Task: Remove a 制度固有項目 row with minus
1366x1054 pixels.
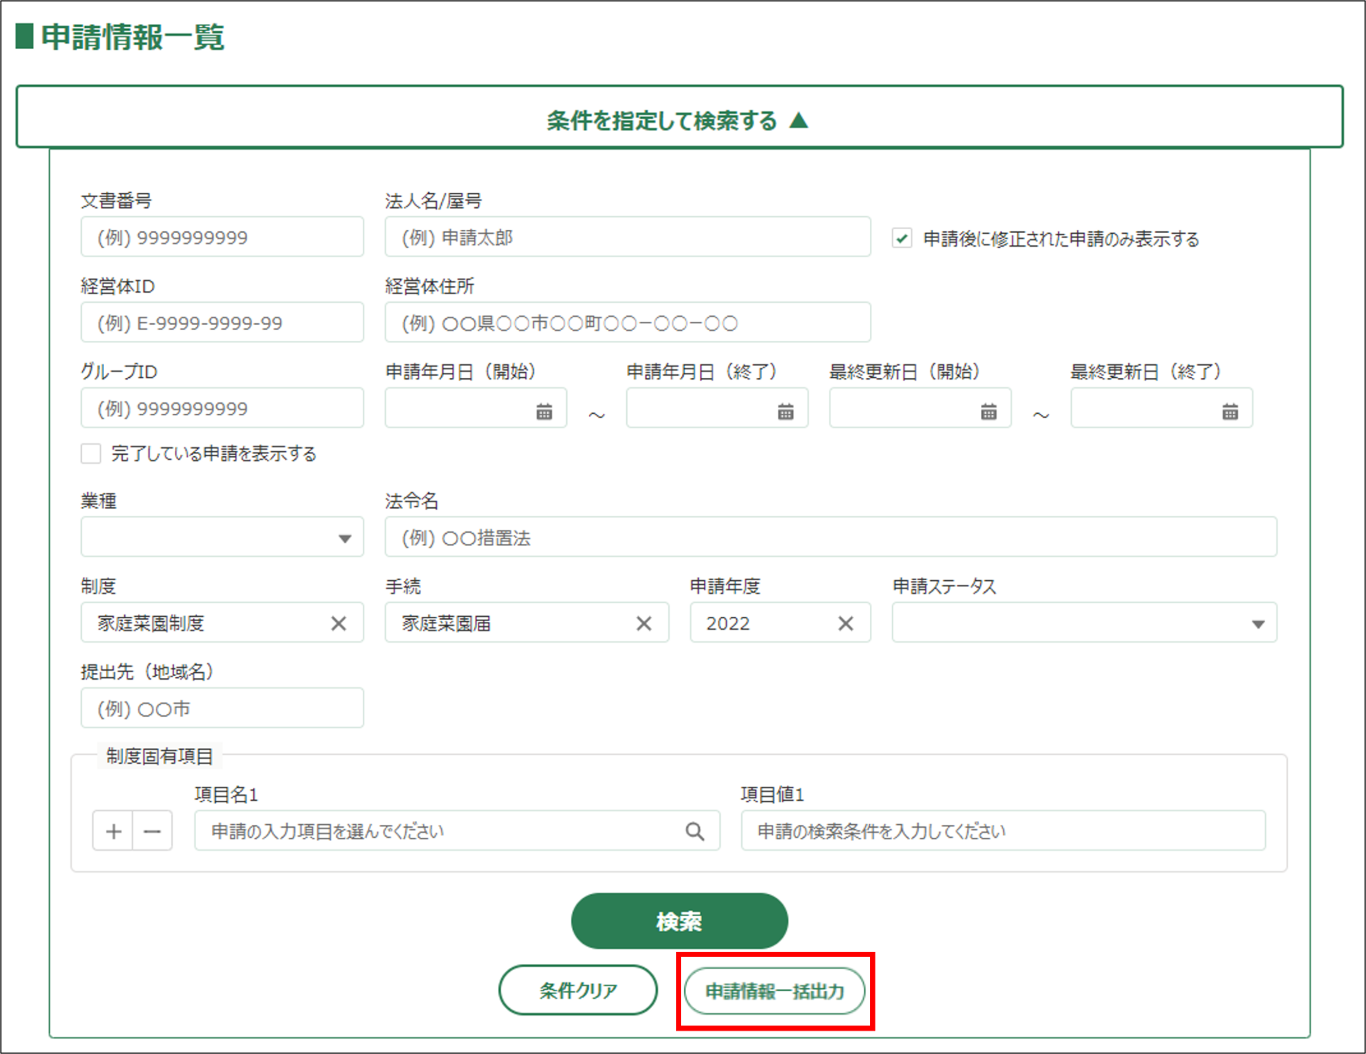Action: click(x=152, y=832)
